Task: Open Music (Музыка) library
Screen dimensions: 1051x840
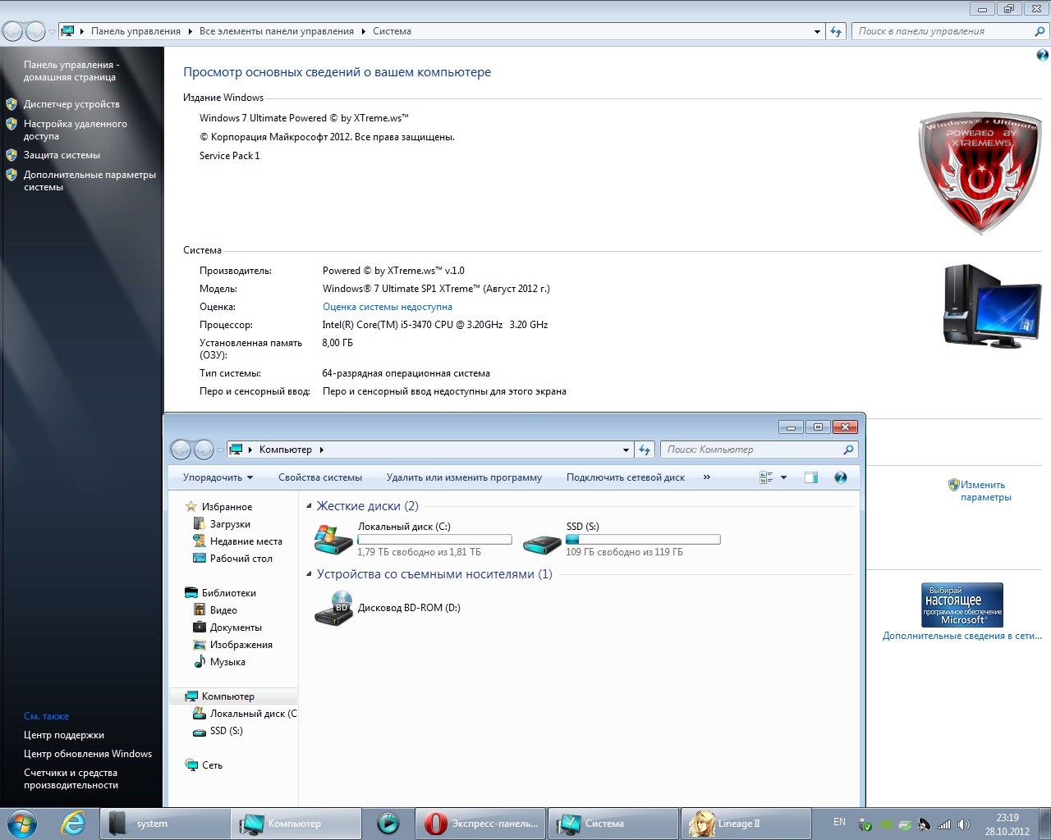Action: pyautogui.click(x=227, y=662)
